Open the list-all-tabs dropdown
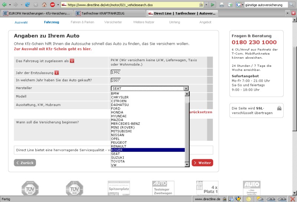This screenshot has width=297, height=202. 287,13
